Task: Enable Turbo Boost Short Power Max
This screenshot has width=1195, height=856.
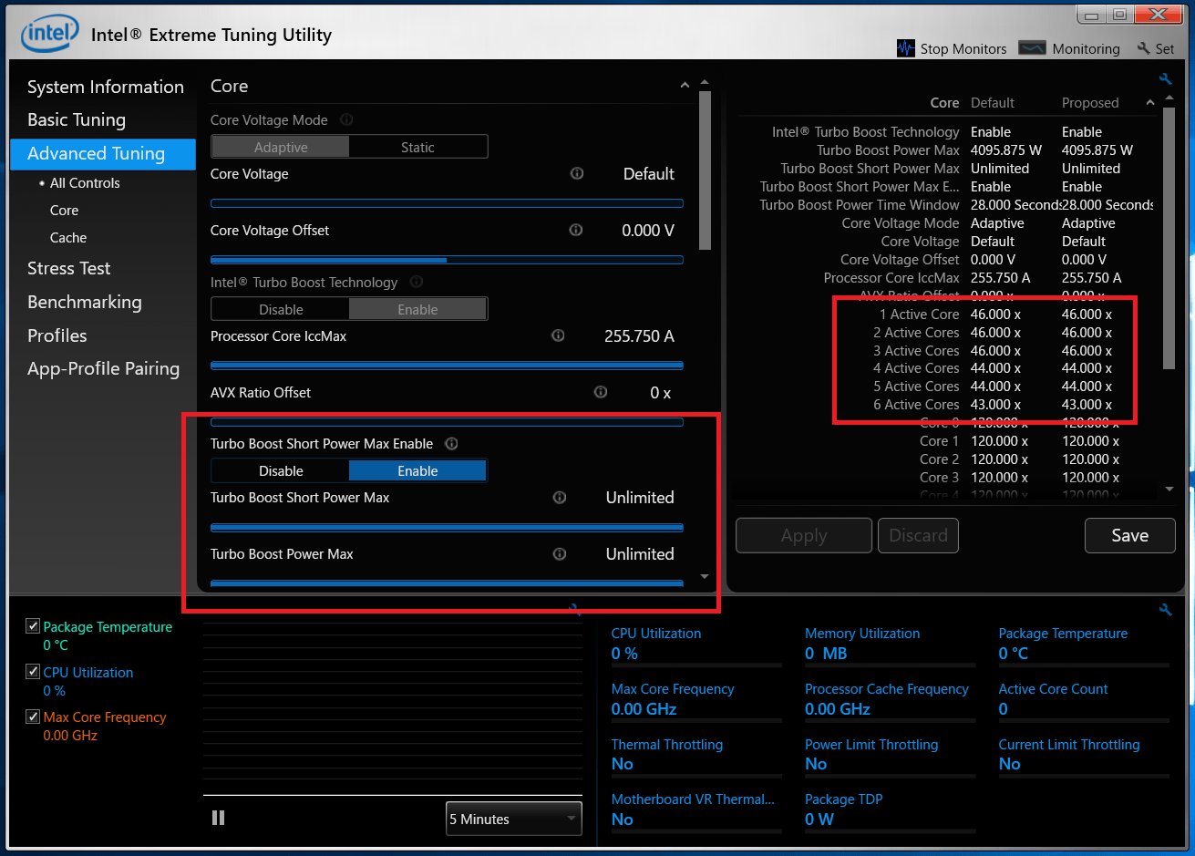Action: (417, 470)
